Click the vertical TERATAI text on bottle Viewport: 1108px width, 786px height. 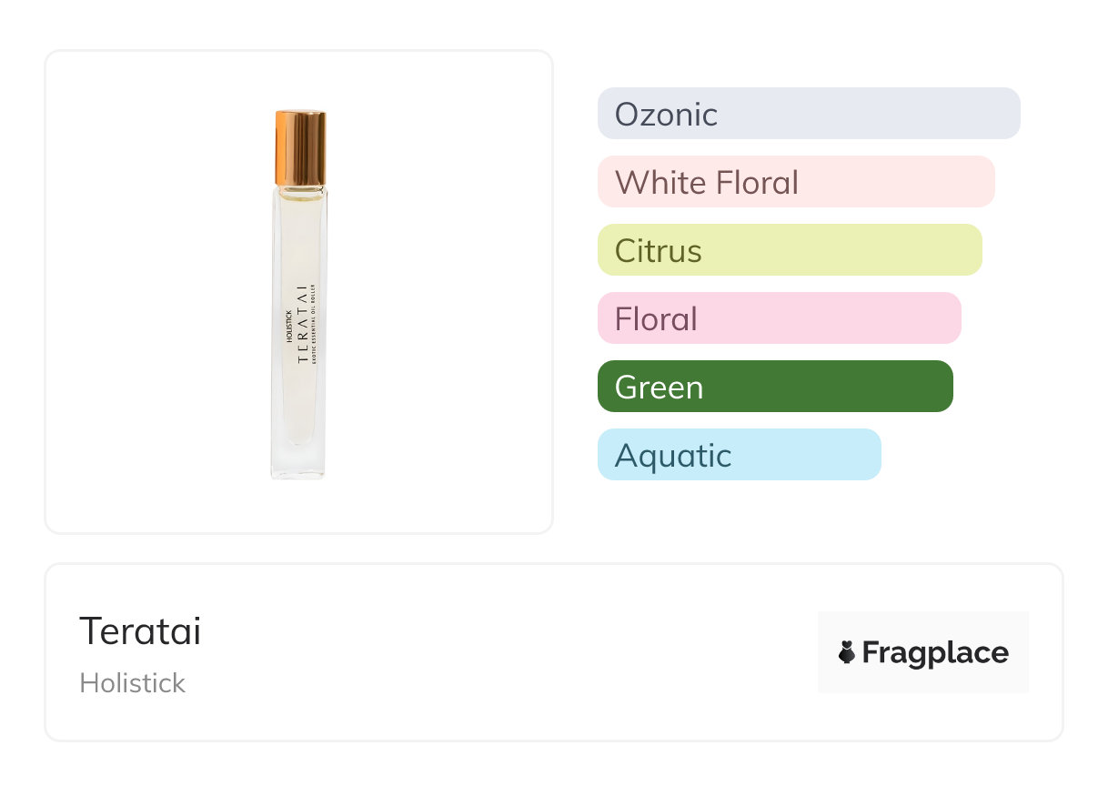[x=302, y=324]
